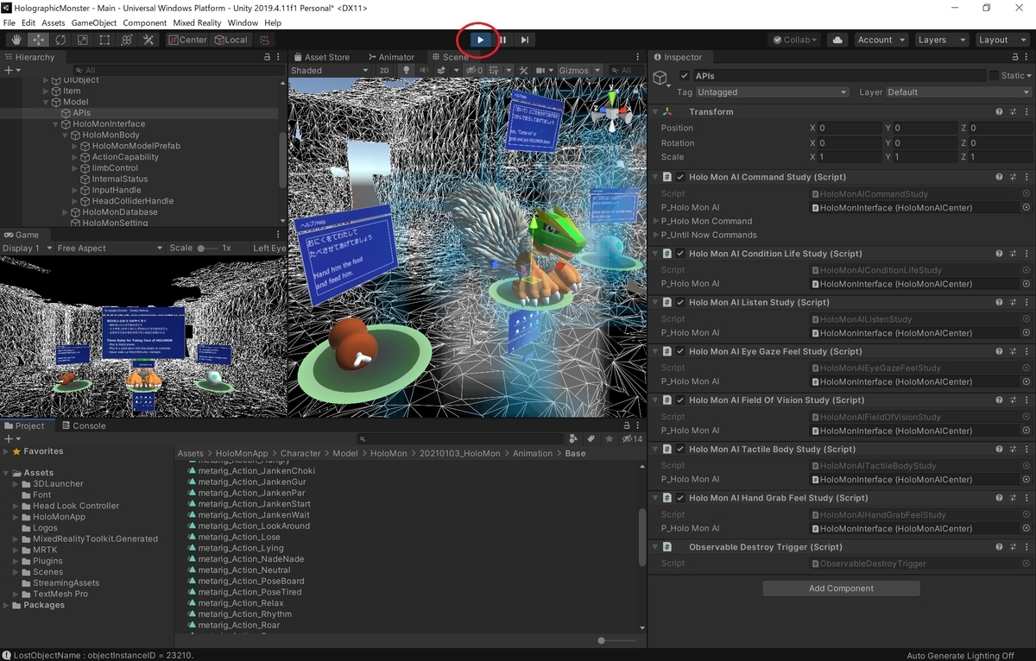
Task: Expand the HoloMonDatabase node
Action: [65, 212]
